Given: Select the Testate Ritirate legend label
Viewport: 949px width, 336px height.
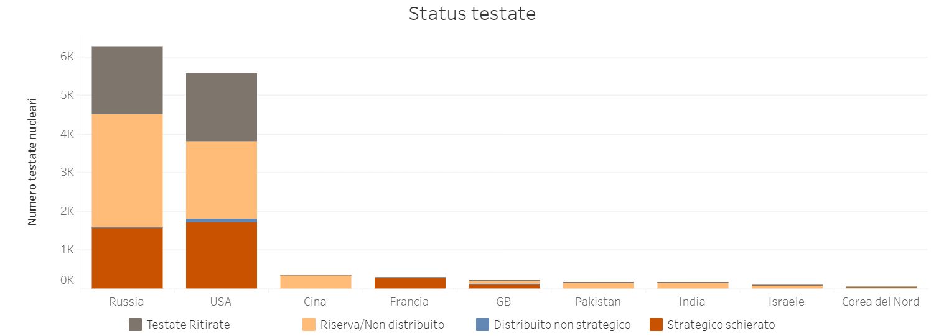Looking at the screenshot, I should click(x=188, y=325).
